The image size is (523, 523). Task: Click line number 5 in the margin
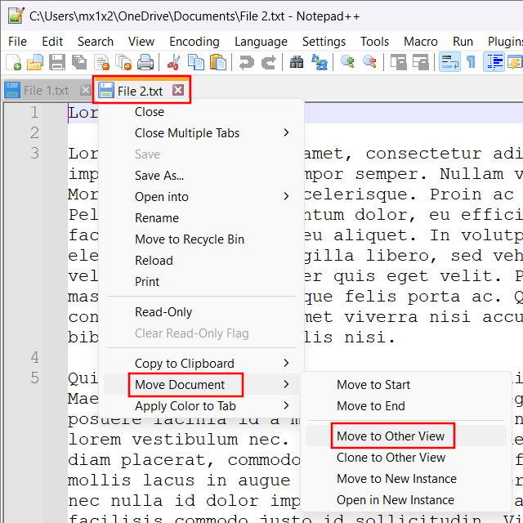(x=34, y=378)
